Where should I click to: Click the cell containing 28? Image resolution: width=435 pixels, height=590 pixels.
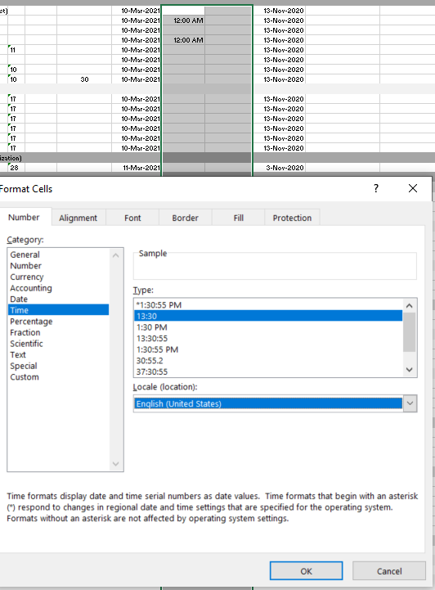16,168
